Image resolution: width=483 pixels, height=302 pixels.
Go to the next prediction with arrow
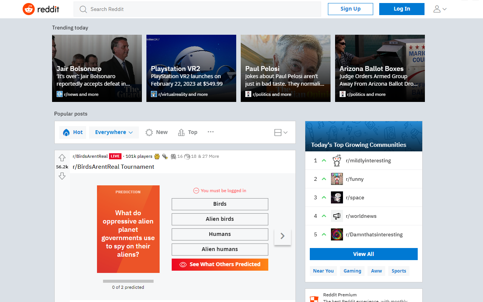(283, 236)
